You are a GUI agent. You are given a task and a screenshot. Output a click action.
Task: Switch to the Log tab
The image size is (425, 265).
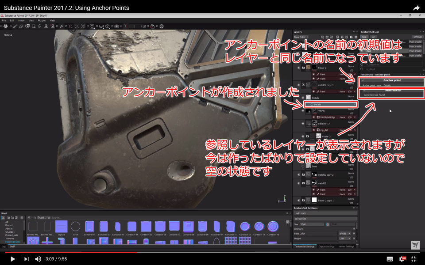(x=4, y=246)
